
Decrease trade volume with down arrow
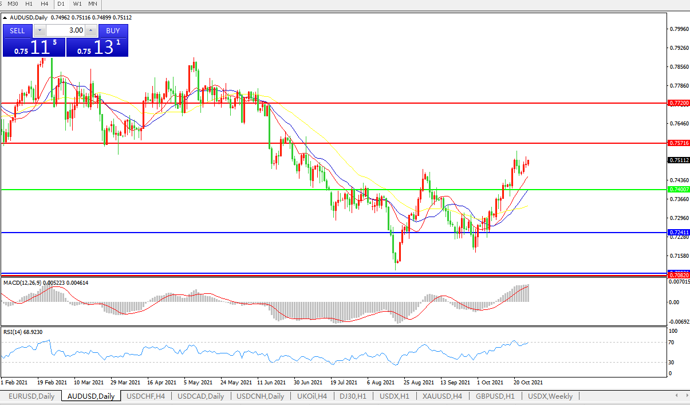pos(40,30)
